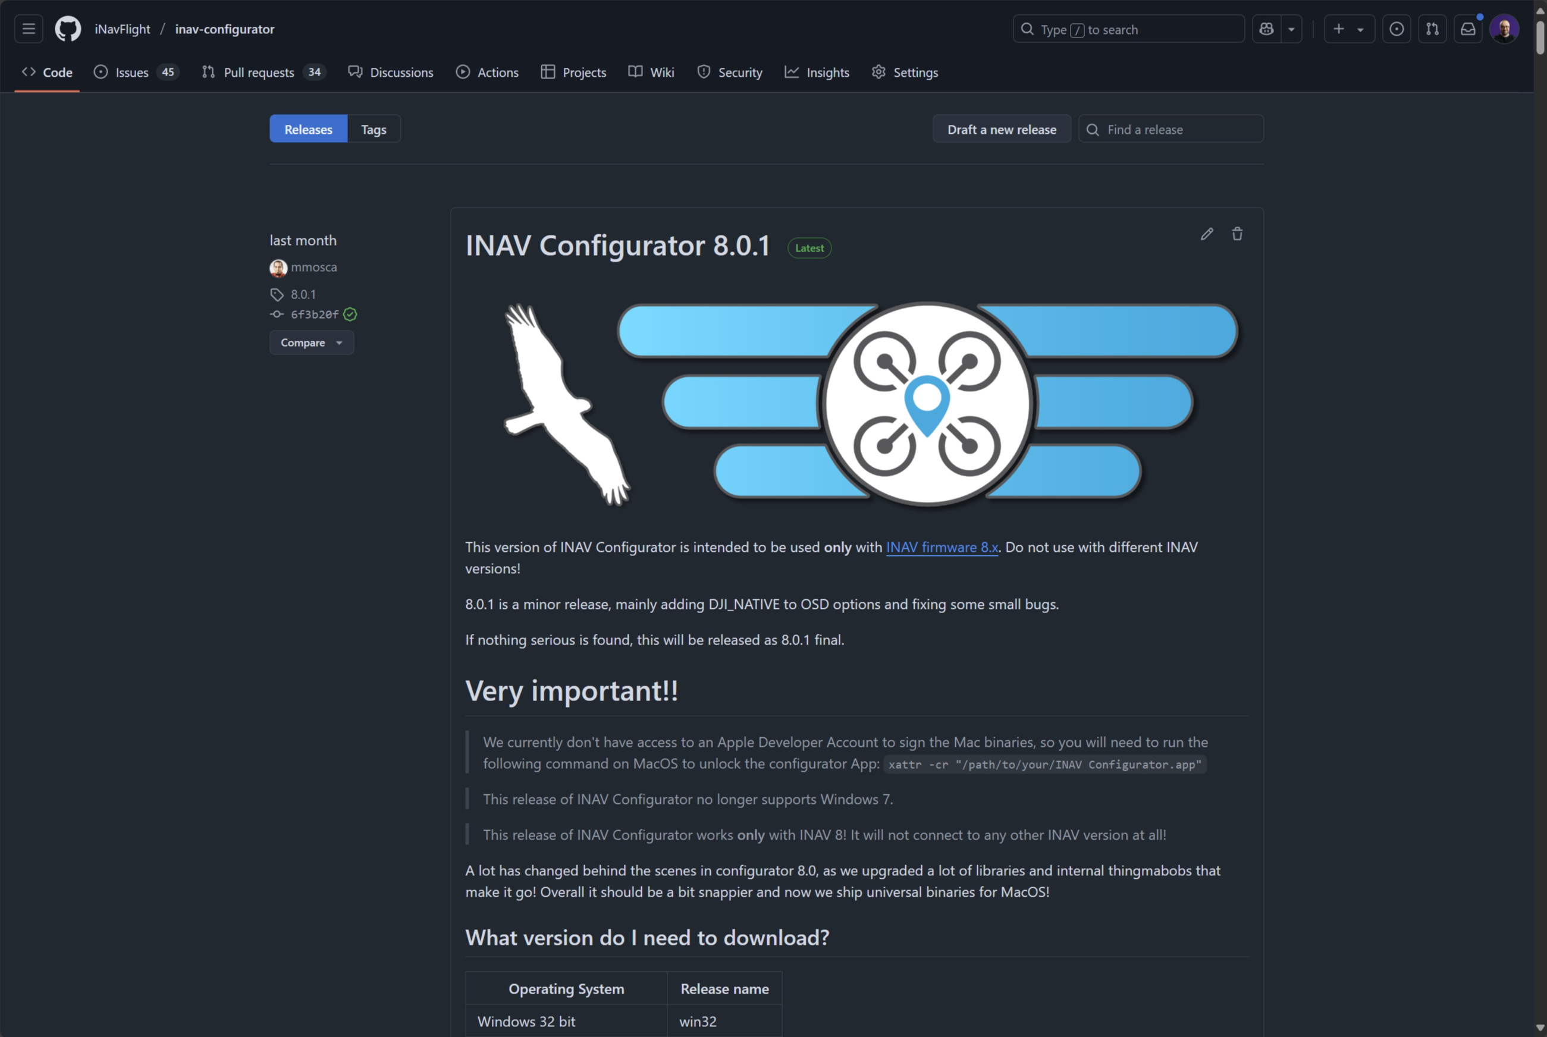Open your pull requests header icon
The width and height of the screenshot is (1547, 1037).
[1432, 29]
